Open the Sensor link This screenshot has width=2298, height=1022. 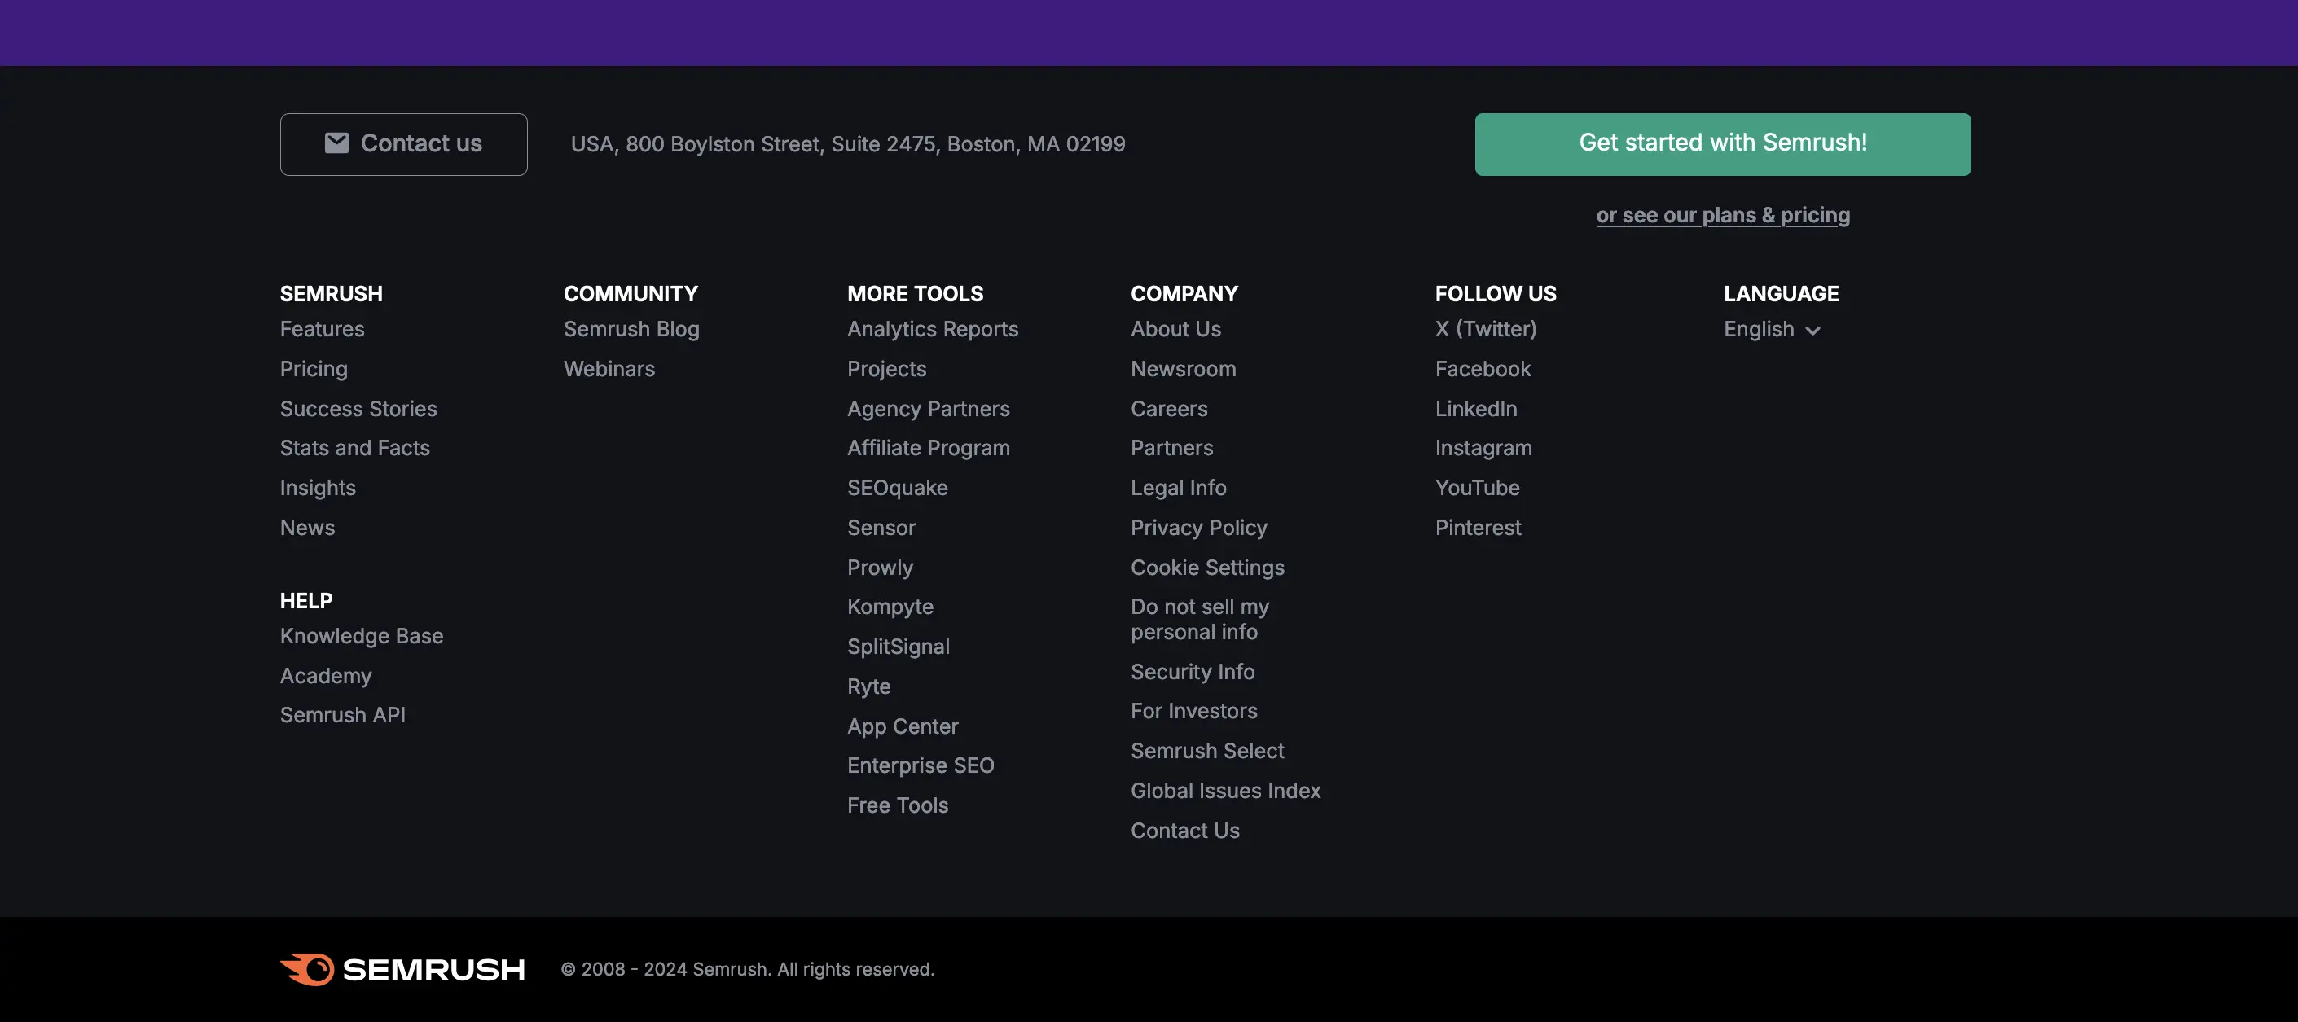click(x=881, y=527)
